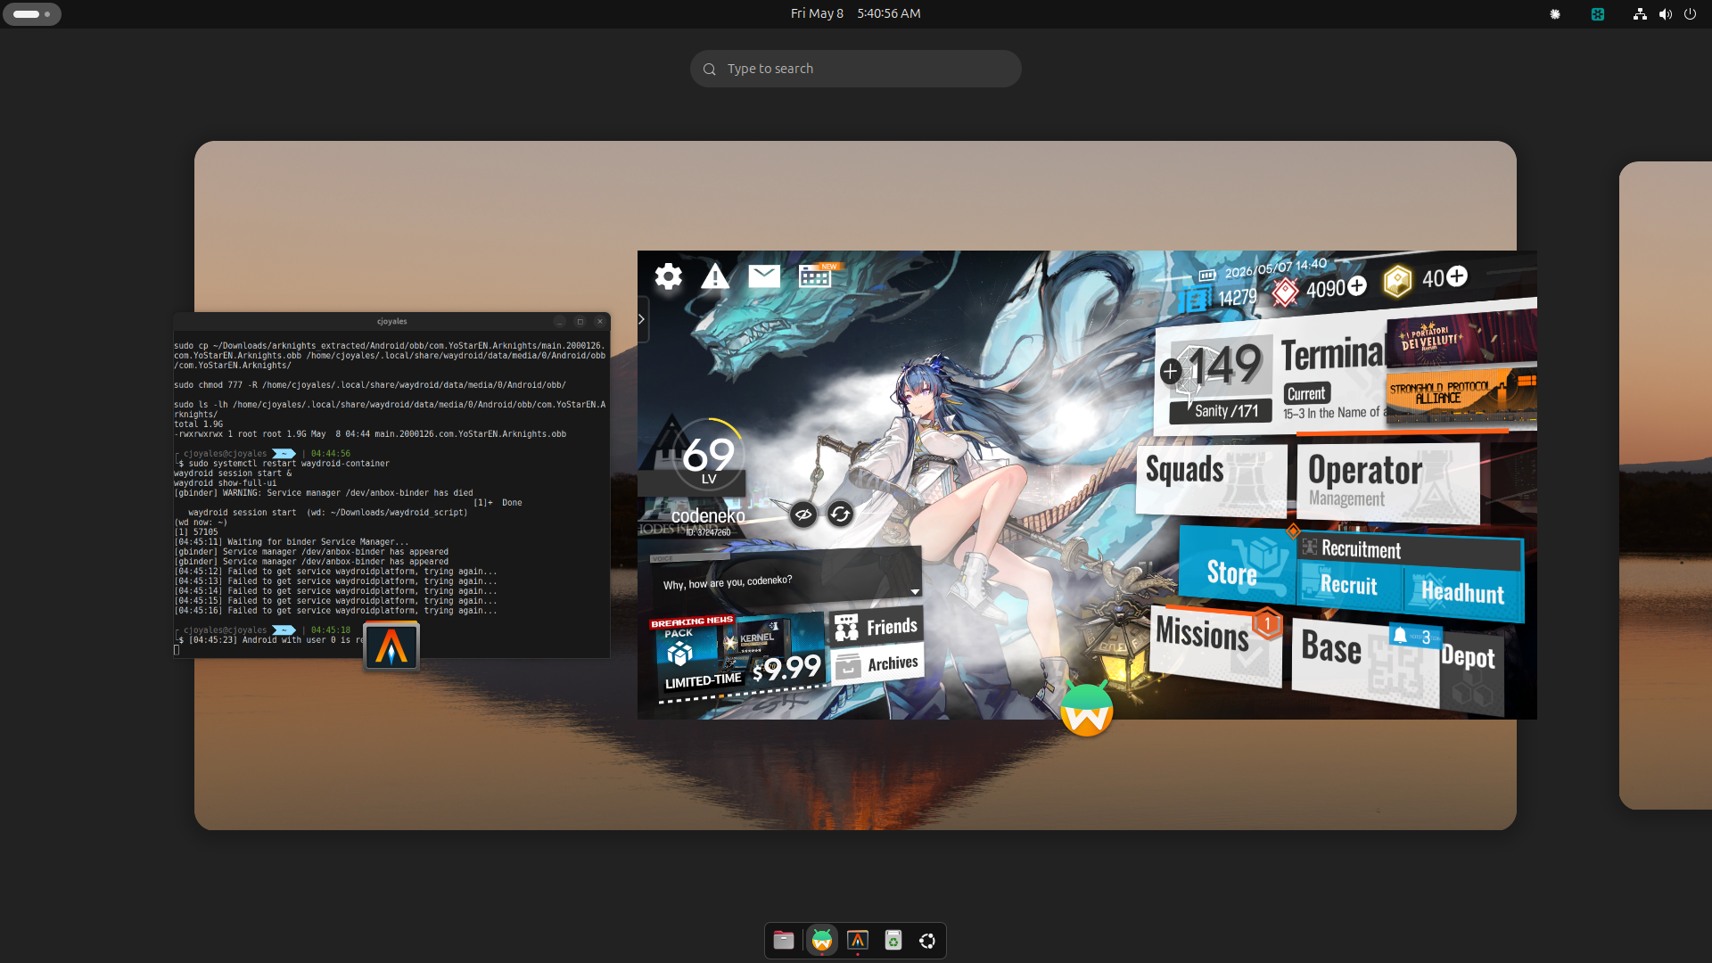The height and width of the screenshot is (963, 1712).
Task: Click the workspace indicator pill
Action: click(32, 13)
